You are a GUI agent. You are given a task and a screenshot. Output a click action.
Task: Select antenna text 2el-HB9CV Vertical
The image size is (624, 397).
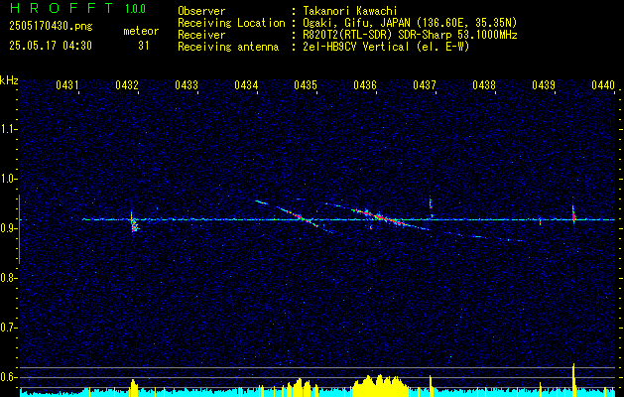click(356, 47)
